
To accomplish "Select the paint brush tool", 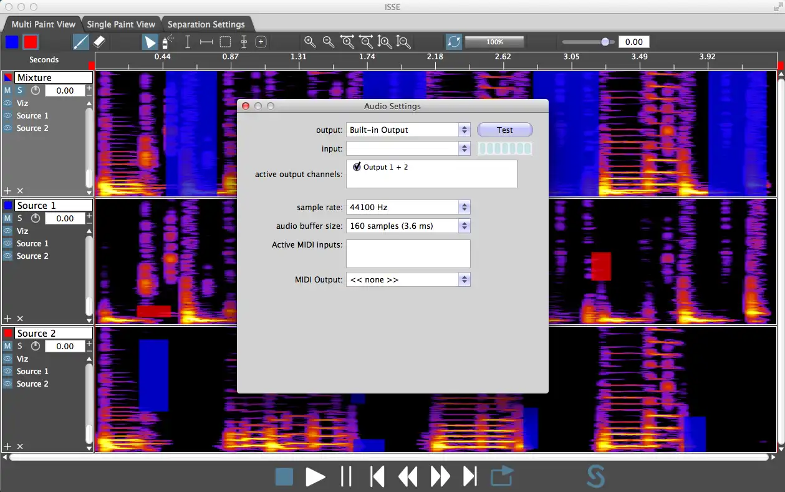I will click(81, 42).
